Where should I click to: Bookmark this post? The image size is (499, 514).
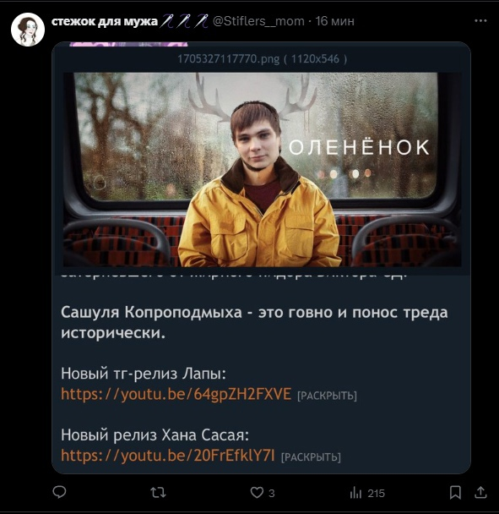455,492
